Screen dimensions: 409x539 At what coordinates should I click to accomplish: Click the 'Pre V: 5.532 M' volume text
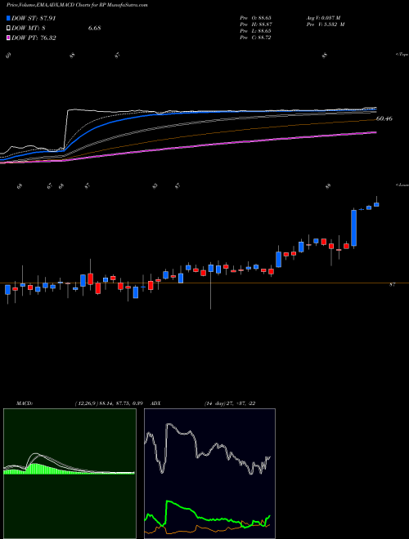(326, 24)
